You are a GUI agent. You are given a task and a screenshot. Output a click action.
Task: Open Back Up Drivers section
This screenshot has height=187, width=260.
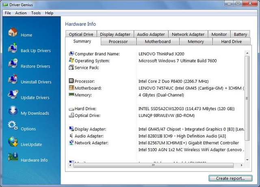pos(36,51)
